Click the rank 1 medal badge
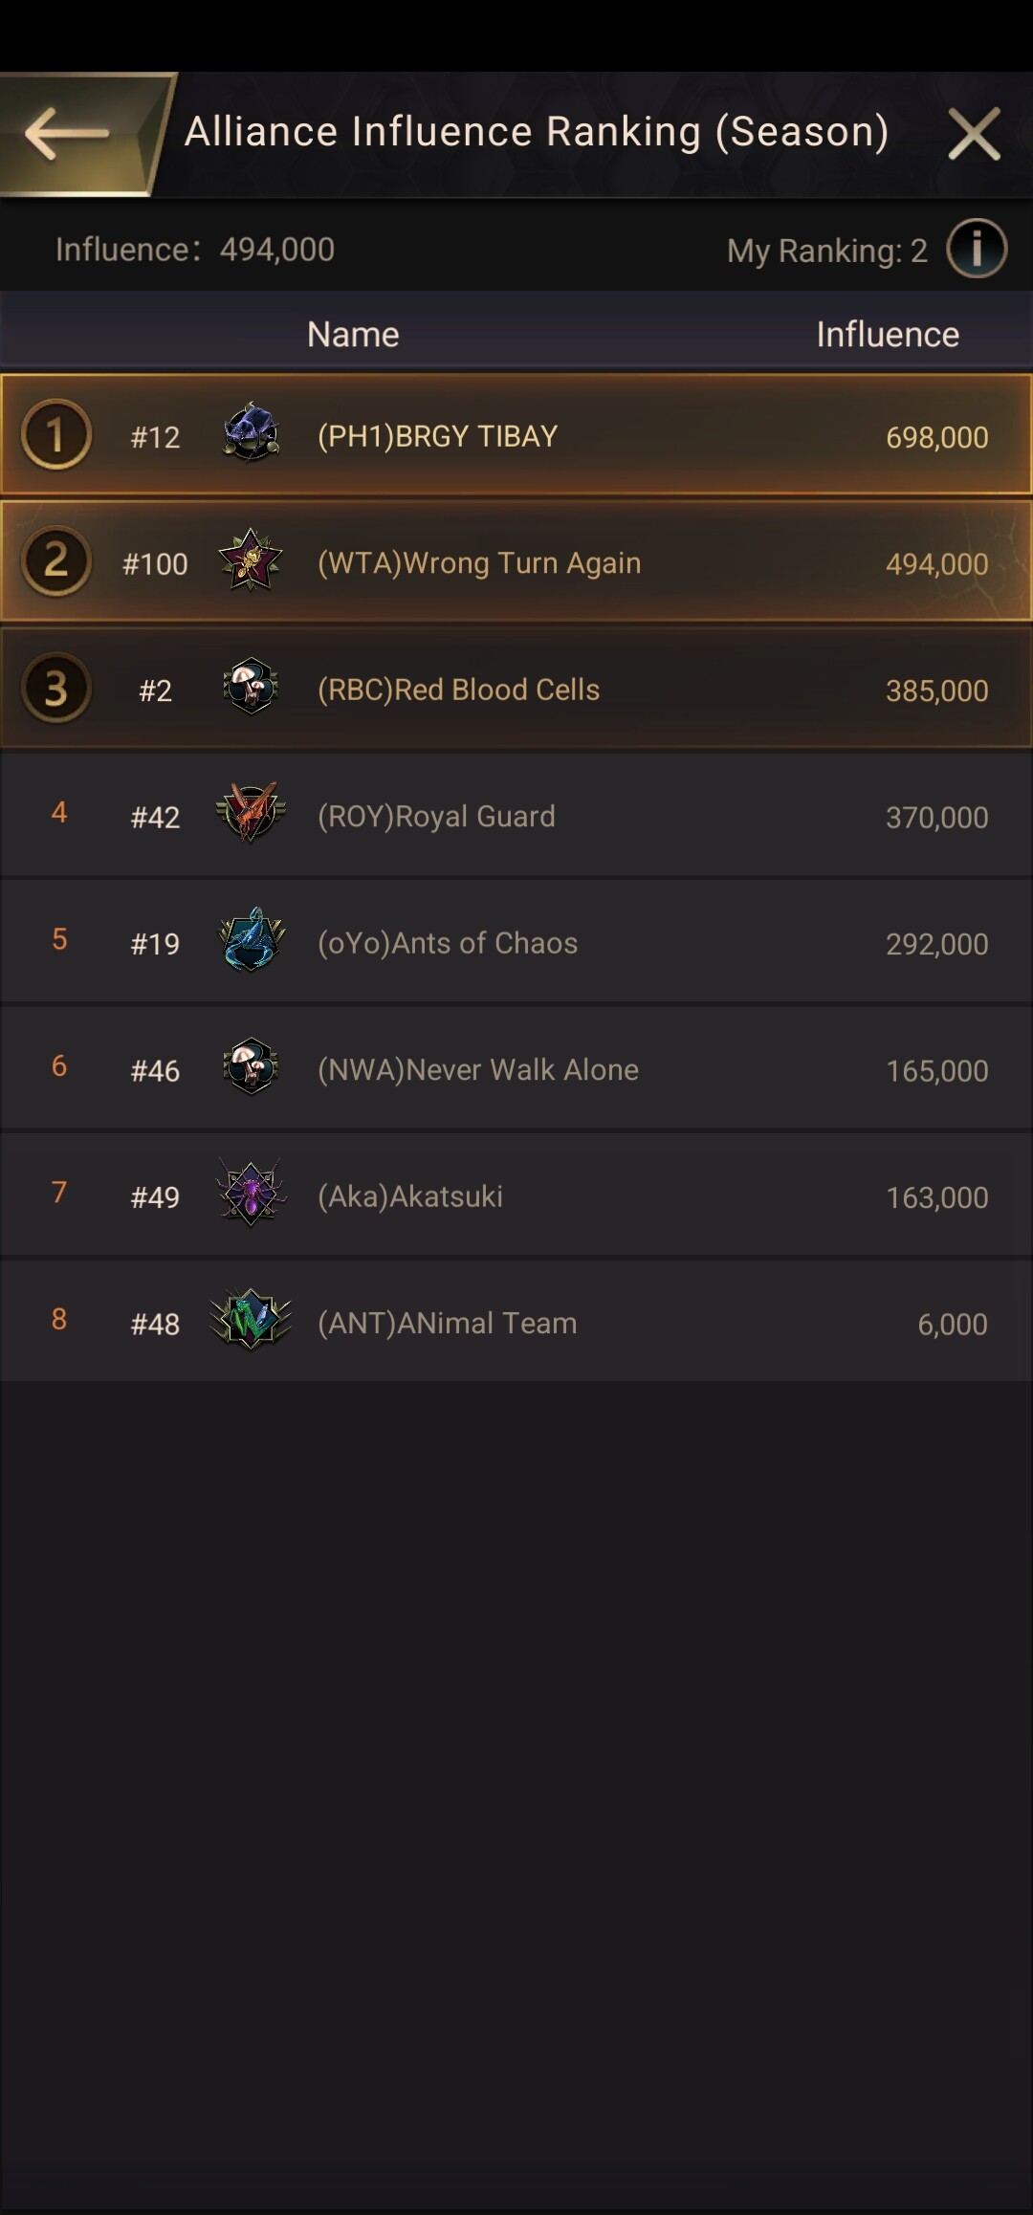1033x2215 pixels. tap(56, 434)
